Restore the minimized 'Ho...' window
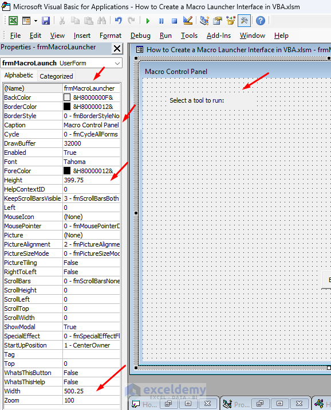Image resolution: width=331 pixels, height=410 pixels. [x=168, y=404]
